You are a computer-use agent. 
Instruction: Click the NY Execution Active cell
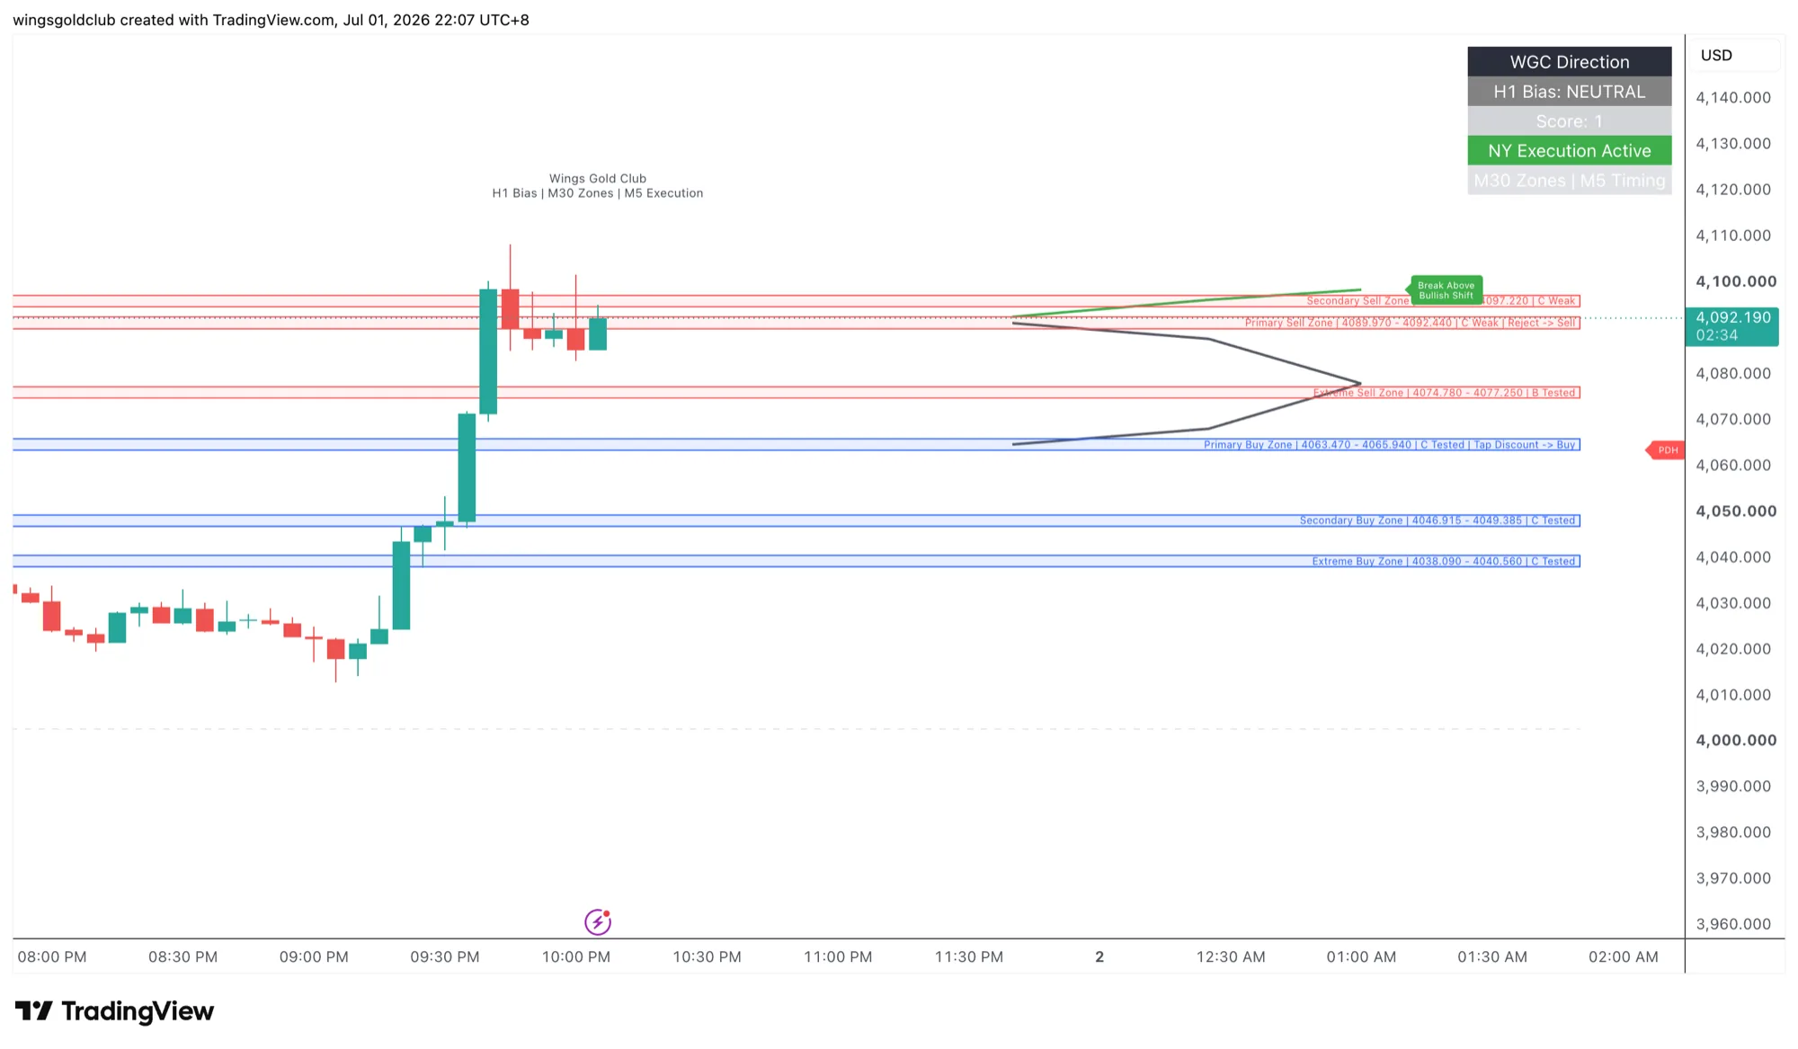[x=1570, y=151]
